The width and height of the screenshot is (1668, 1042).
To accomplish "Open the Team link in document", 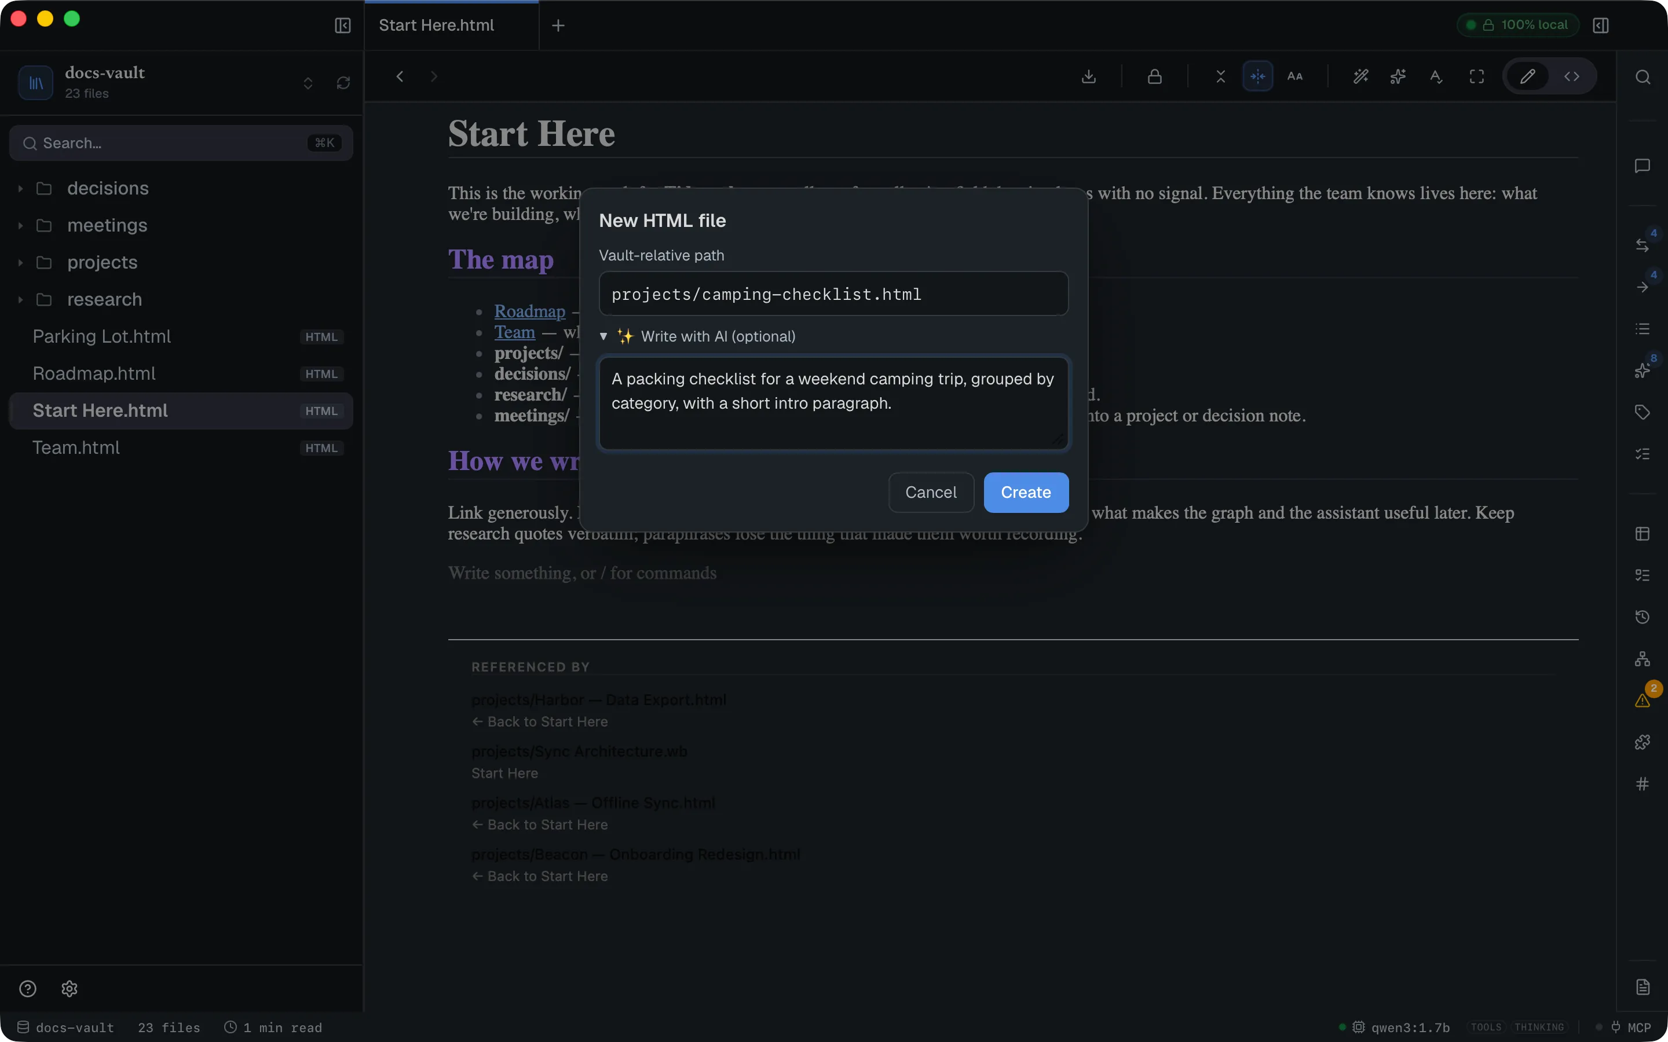I will click(x=514, y=332).
